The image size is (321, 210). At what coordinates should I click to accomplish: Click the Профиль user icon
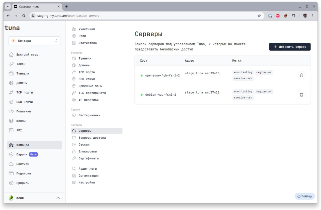[x=11, y=183]
